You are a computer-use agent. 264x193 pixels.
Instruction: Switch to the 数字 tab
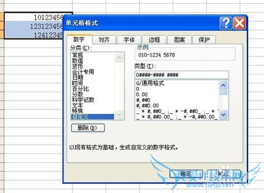point(79,39)
